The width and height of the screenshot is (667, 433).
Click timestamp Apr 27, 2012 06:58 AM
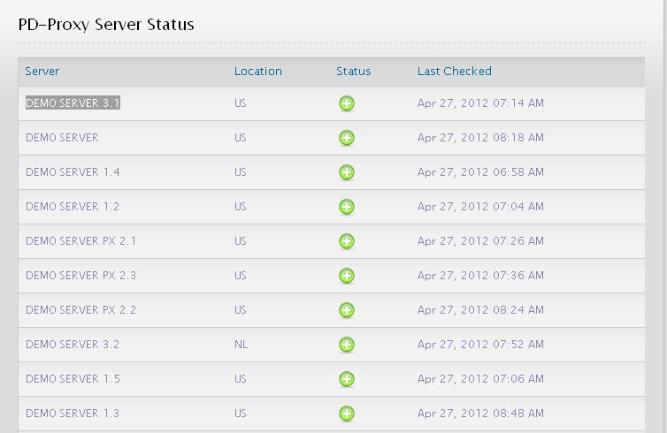coord(480,172)
